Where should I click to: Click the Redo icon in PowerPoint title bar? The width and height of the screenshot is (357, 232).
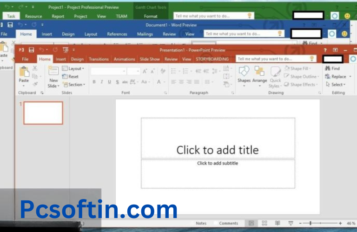pos(55,50)
